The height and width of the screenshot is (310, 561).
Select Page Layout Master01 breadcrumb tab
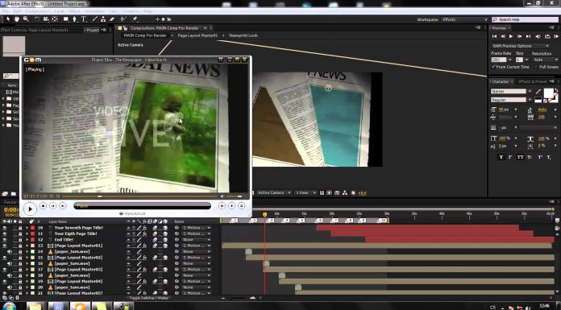point(197,35)
